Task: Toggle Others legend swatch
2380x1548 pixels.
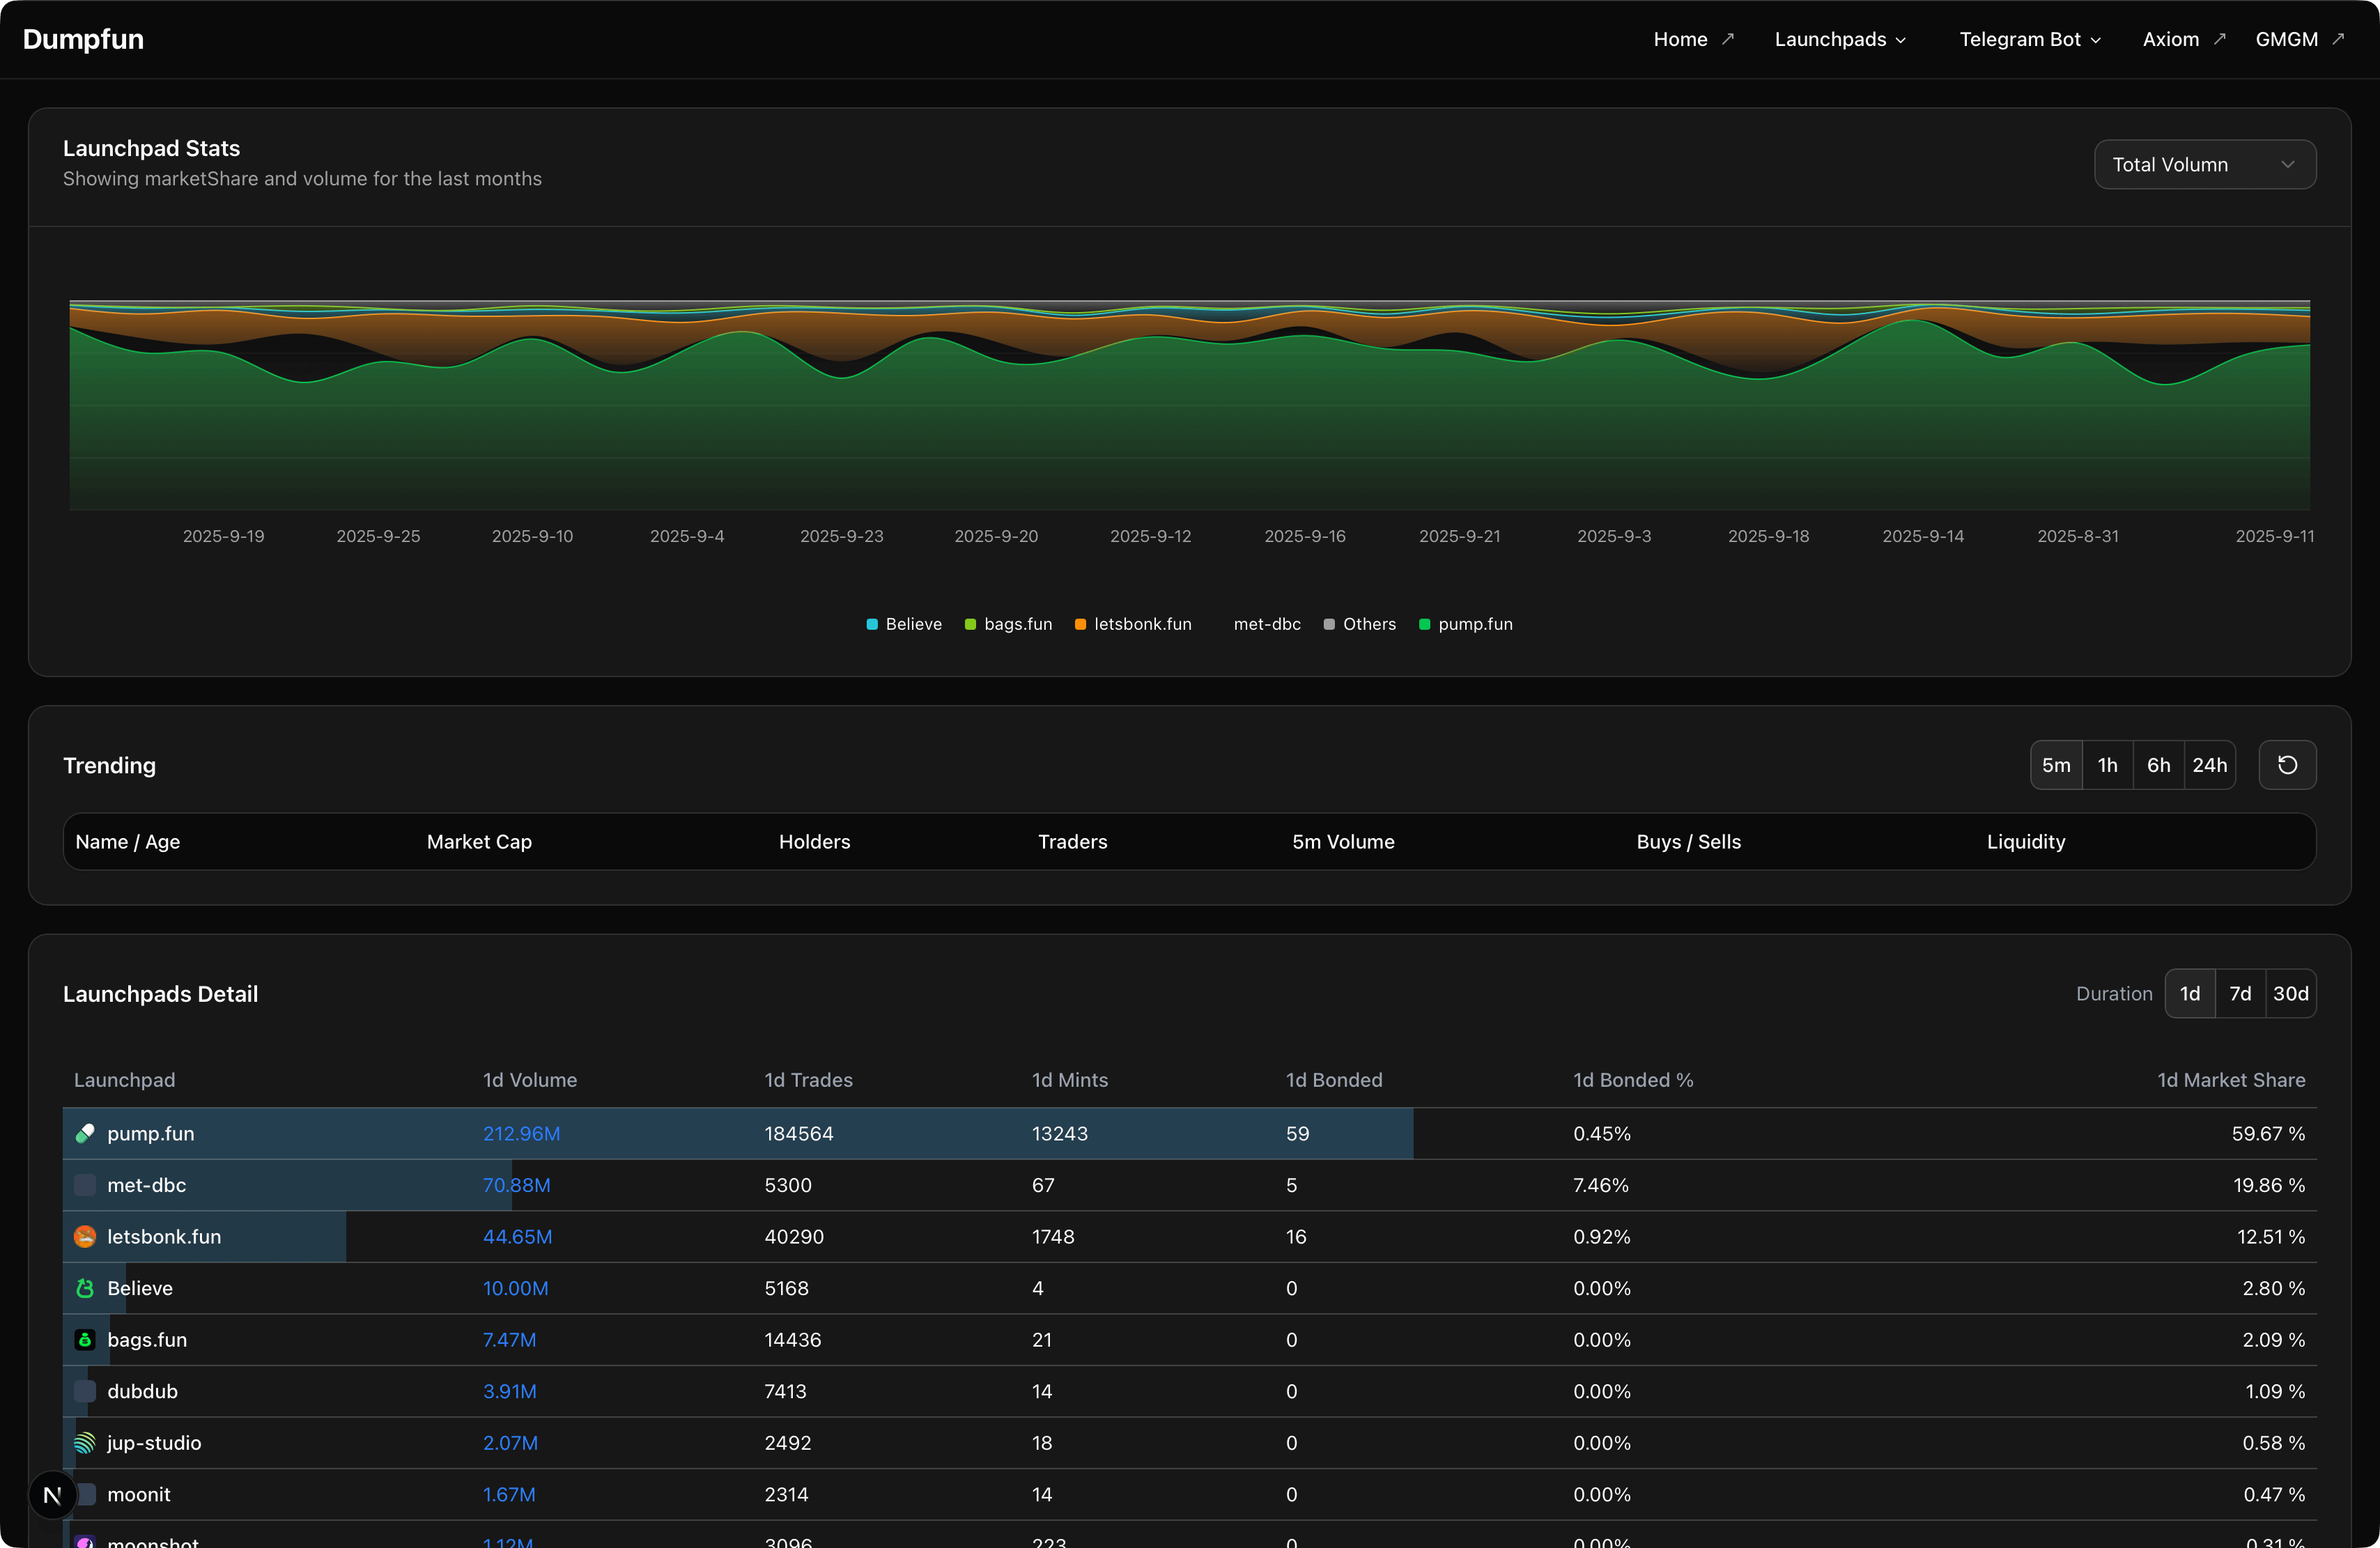Action: click(1329, 624)
